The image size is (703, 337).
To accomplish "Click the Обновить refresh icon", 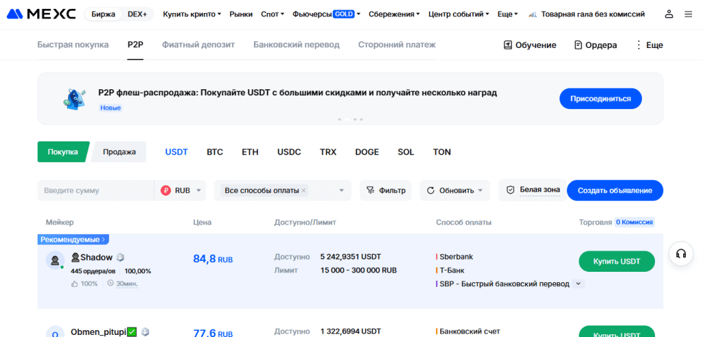I will [x=431, y=190].
